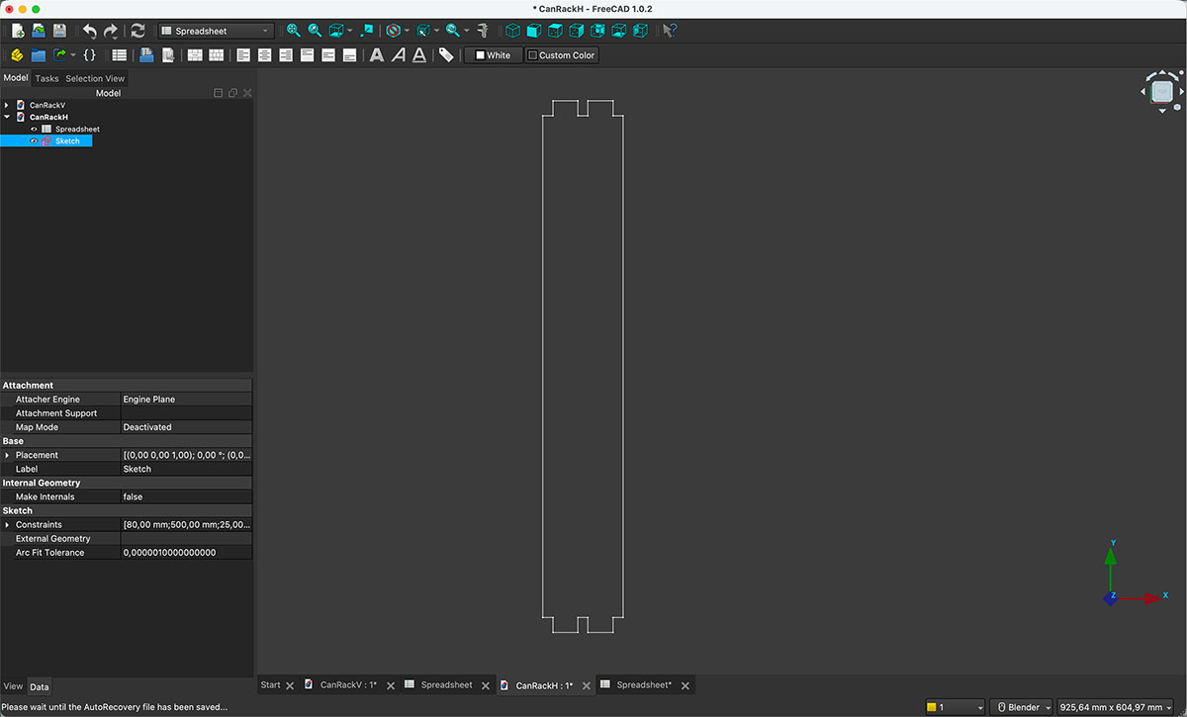Image resolution: width=1187 pixels, height=717 pixels.
Task: Switch to the View property tab
Action: 13,686
